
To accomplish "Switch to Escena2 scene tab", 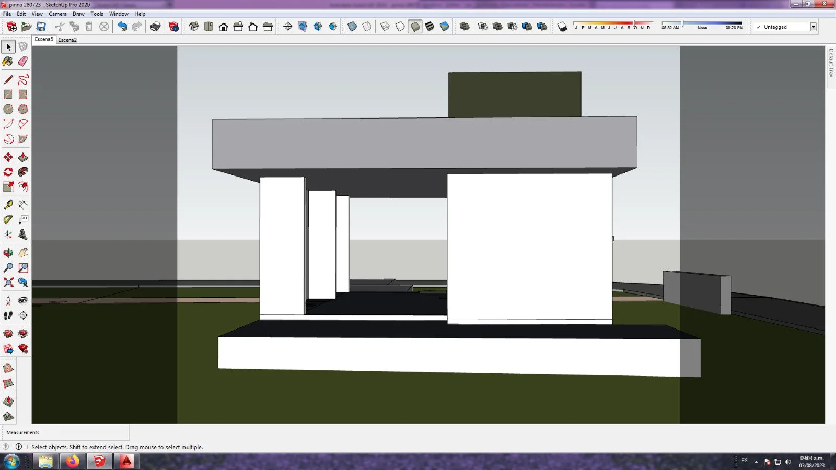I will click(67, 40).
